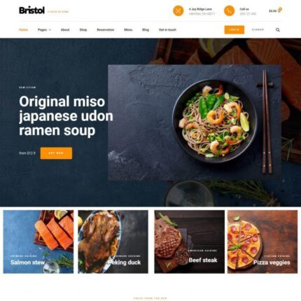
Task: Open the Home menu item
Action: point(23,30)
